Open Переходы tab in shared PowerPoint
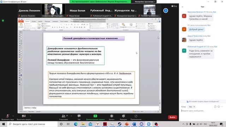 pyautogui.click(x=47, y=21)
